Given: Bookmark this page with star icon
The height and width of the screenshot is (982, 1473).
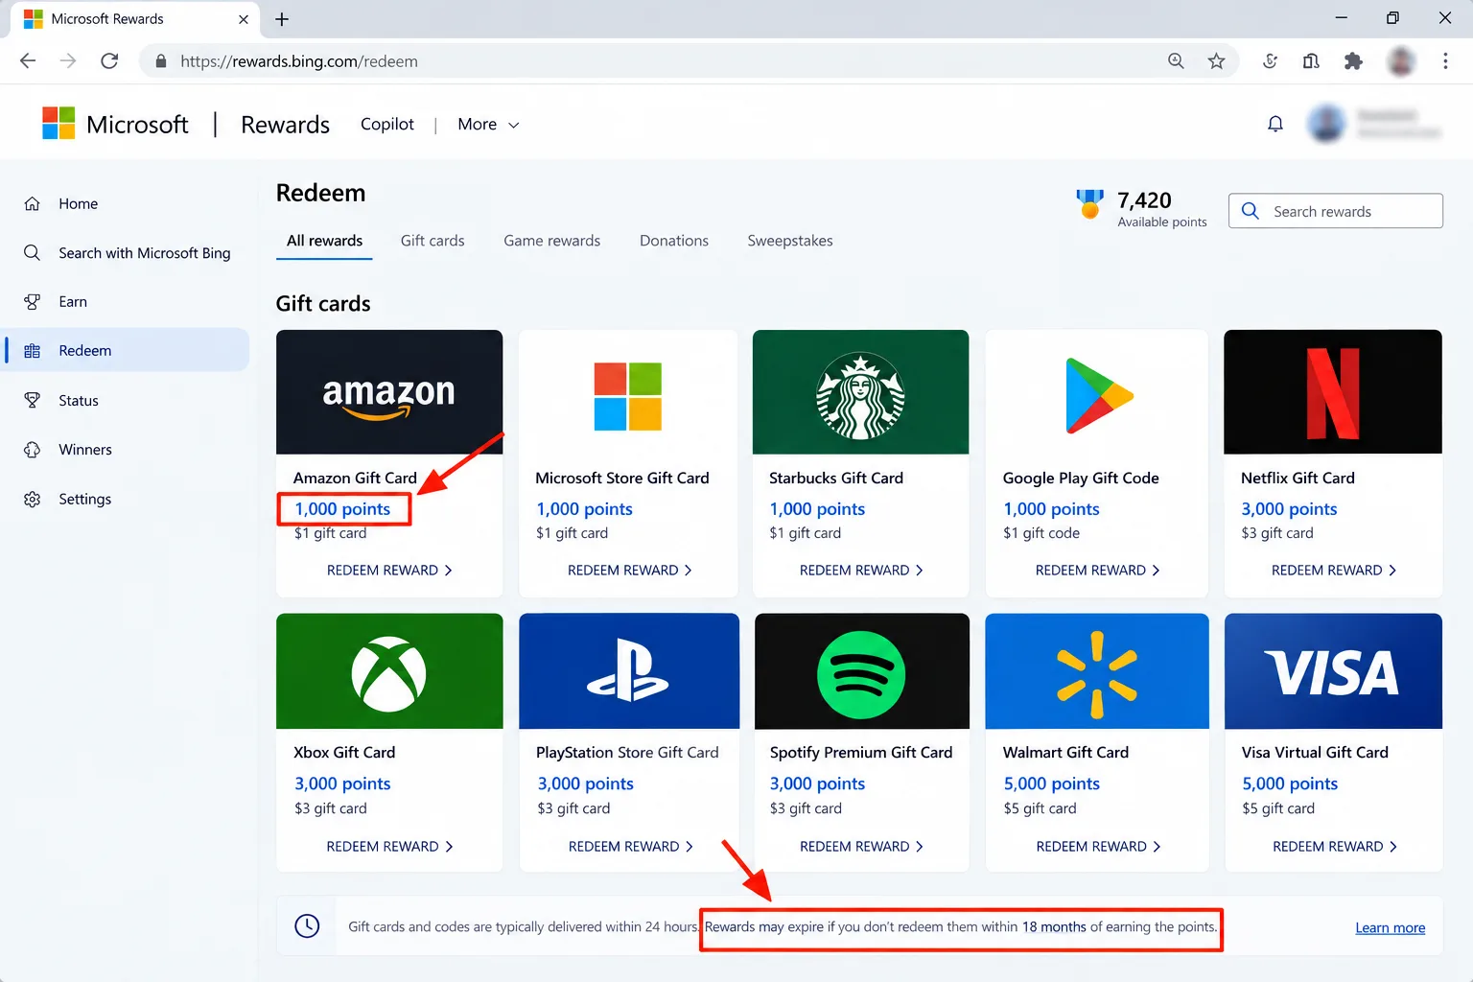Looking at the screenshot, I should click(1216, 61).
